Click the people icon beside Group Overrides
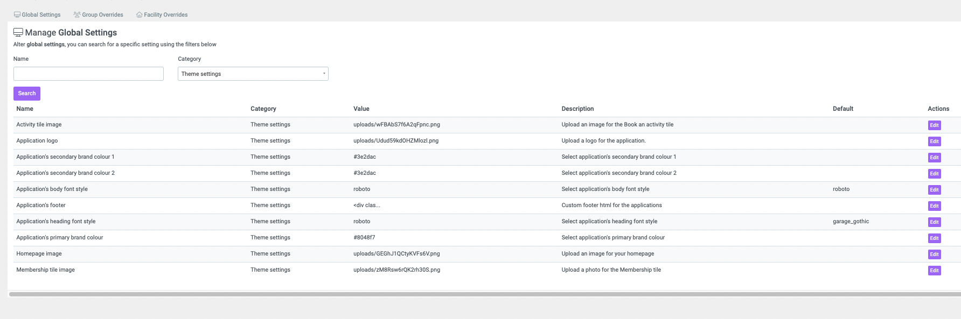Image resolution: width=961 pixels, height=319 pixels. 77,15
